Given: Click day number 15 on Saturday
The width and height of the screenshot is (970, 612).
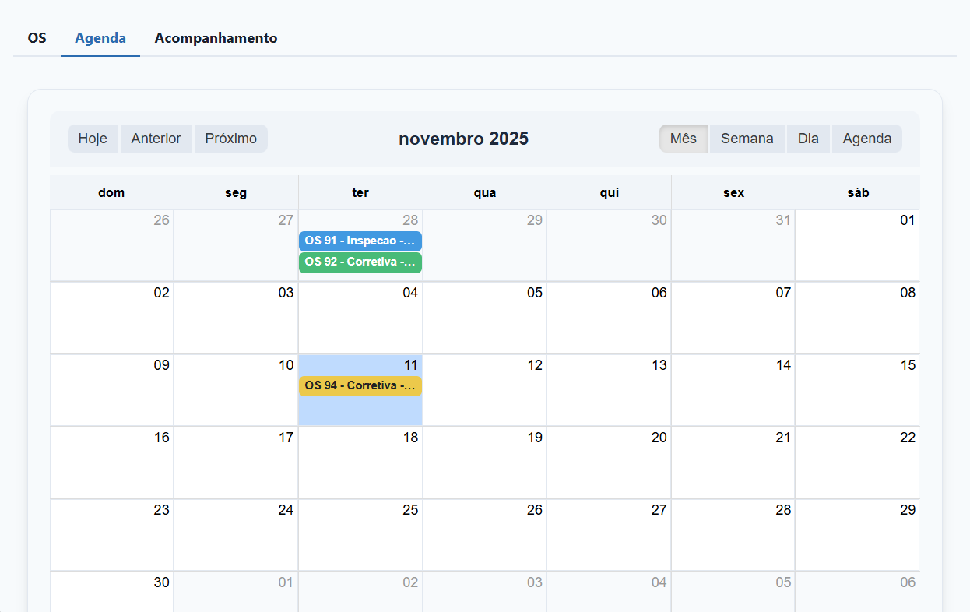Looking at the screenshot, I should pos(908,365).
